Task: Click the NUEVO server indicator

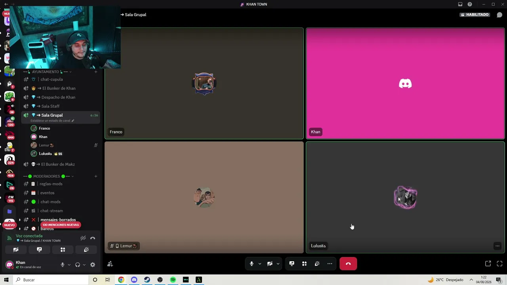Action: [x=10, y=225]
